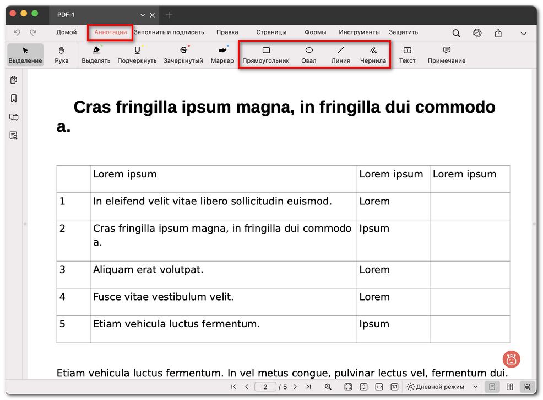The height and width of the screenshot is (400, 543).
Task: Add a Примечание note annotation
Action: click(x=446, y=54)
